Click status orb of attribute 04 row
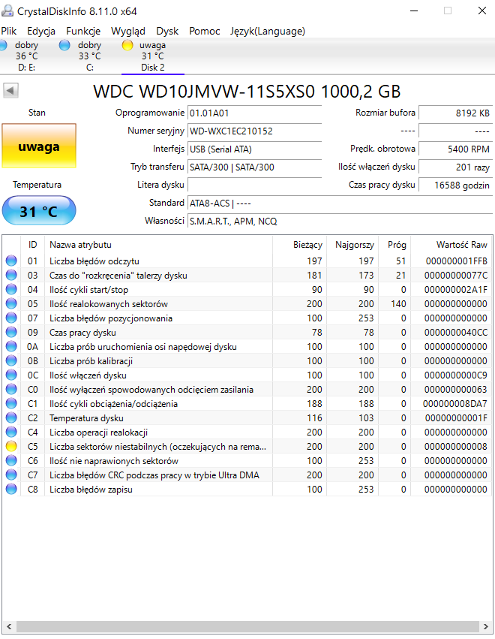 coord(11,289)
